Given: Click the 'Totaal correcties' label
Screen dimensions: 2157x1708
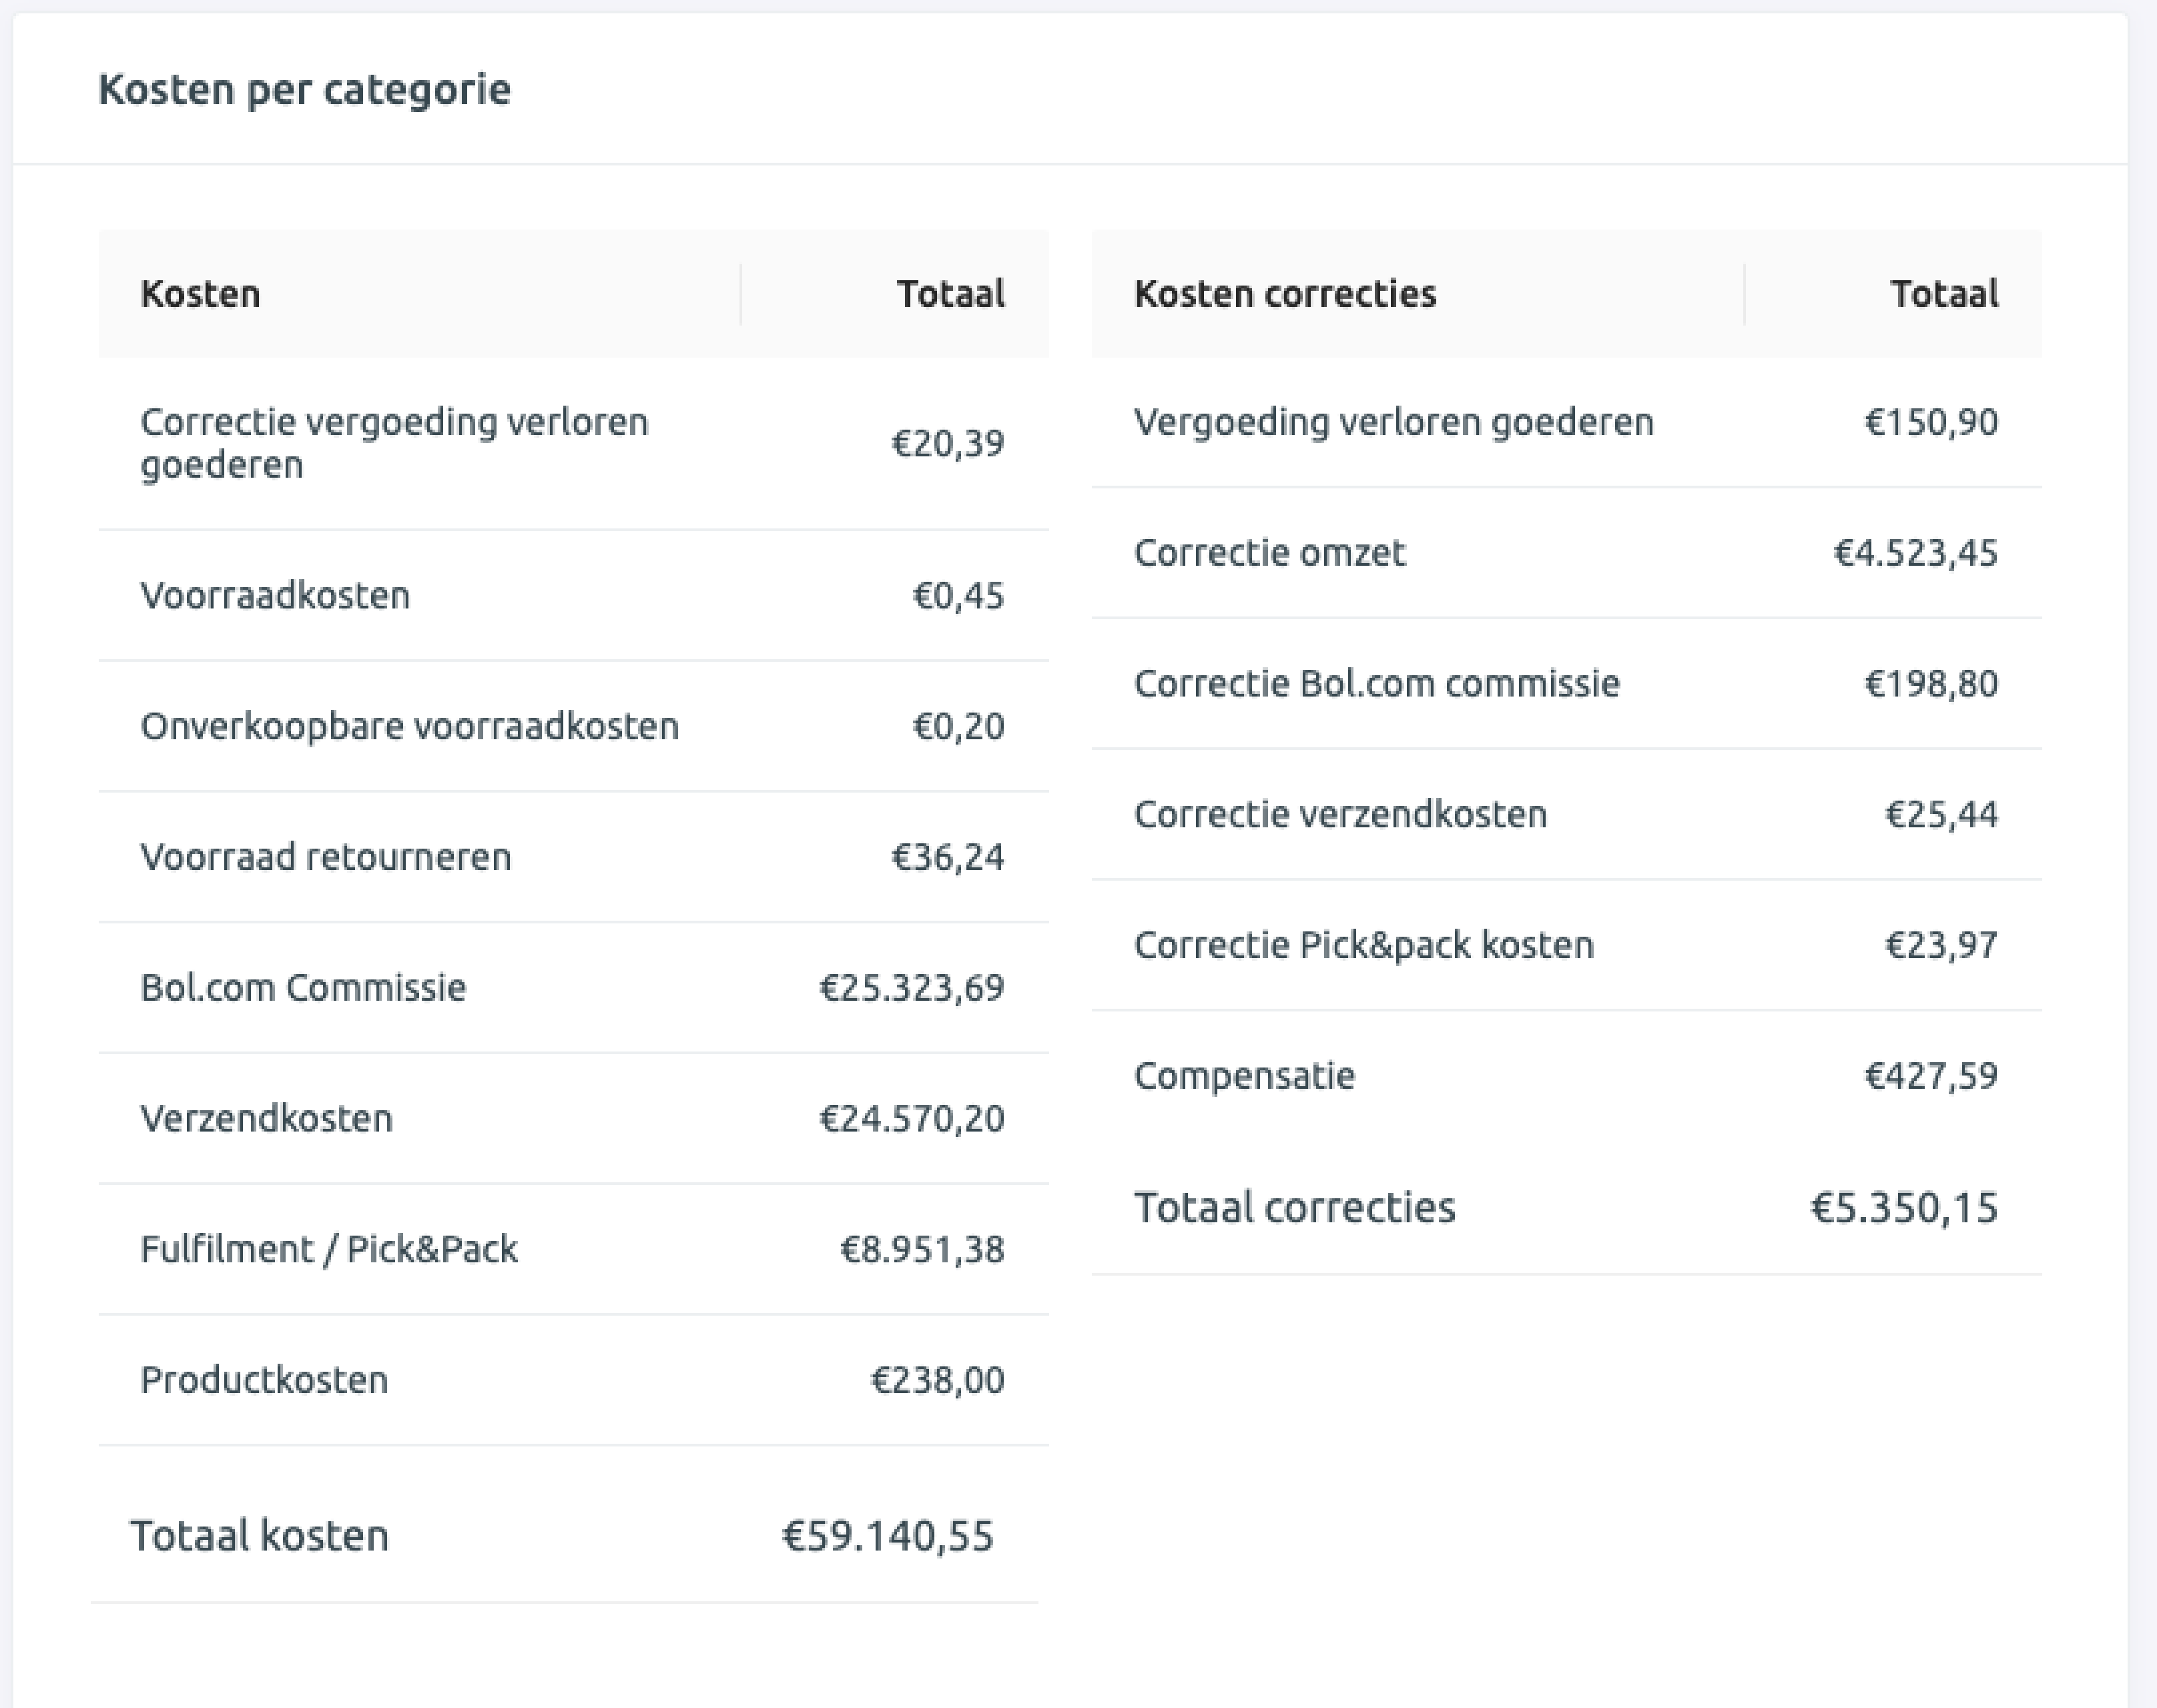Looking at the screenshot, I should tap(1295, 1208).
